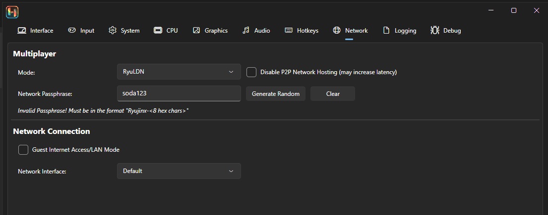The image size is (548, 215).
Task: Click the invalid passphrase warning text
Action: point(103,111)
